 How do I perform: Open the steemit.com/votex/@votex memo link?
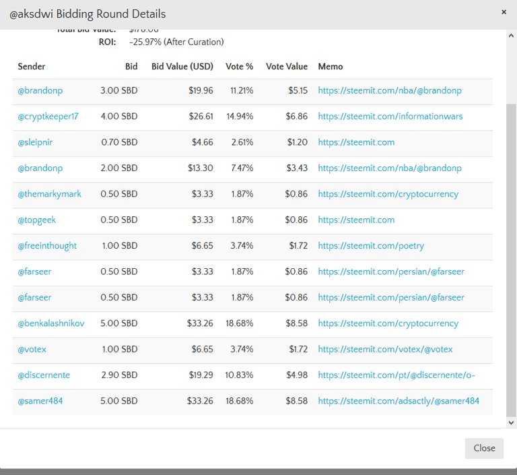tap(385, 349)
